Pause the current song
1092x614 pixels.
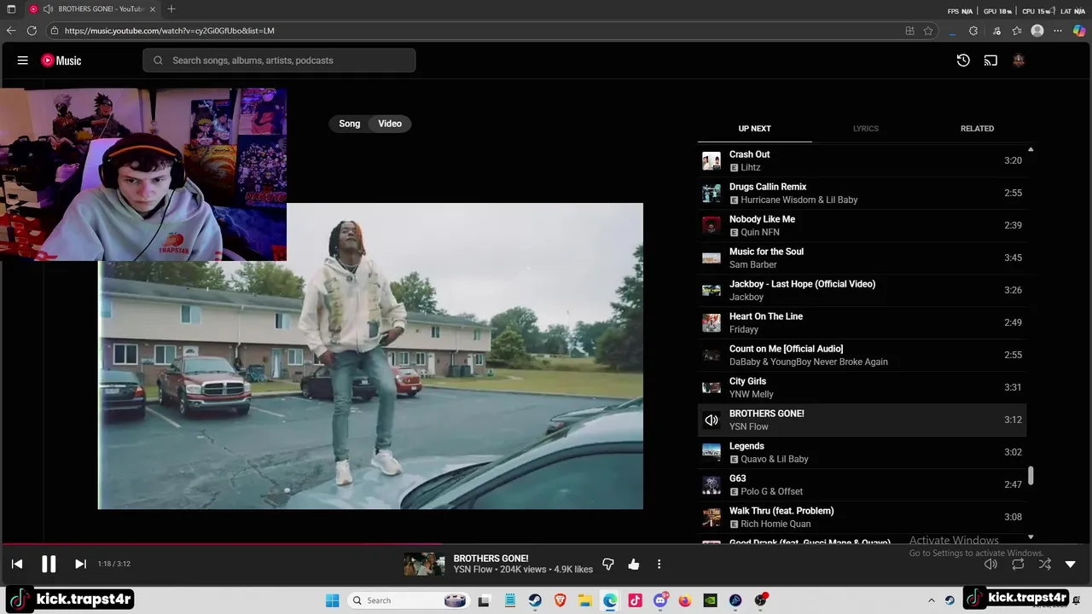pos(49,564)
